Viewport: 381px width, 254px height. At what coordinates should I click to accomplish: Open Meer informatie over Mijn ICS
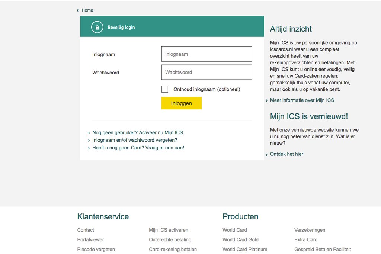(x=302, y=100)
